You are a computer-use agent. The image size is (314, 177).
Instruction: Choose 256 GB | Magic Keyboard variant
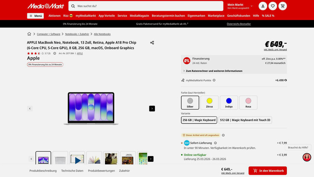pos(199,120)
